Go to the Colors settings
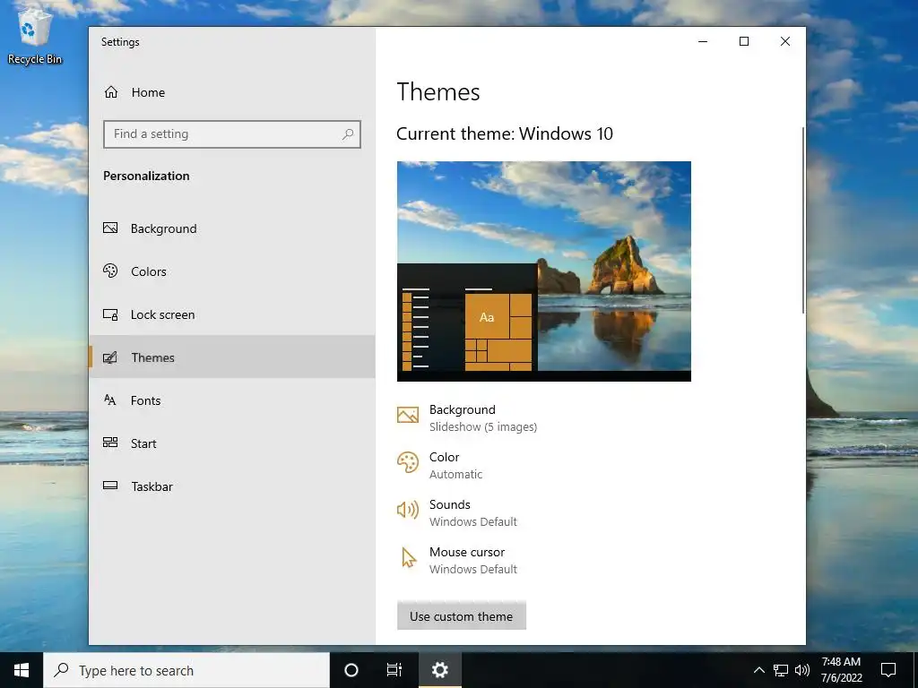This screenshot has height=688, width=918. click(232, 271)
